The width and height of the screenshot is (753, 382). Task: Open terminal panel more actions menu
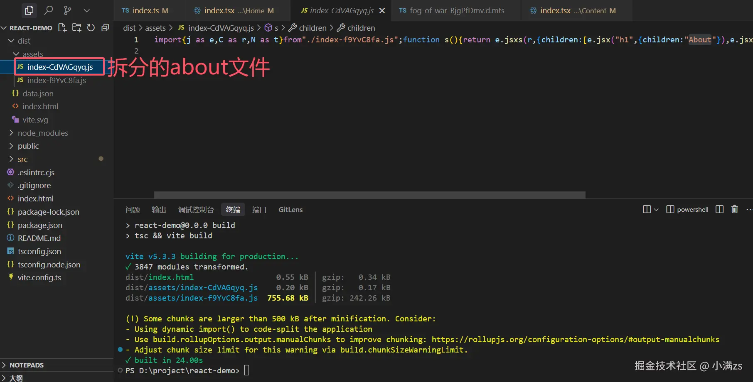coord(749,209)
